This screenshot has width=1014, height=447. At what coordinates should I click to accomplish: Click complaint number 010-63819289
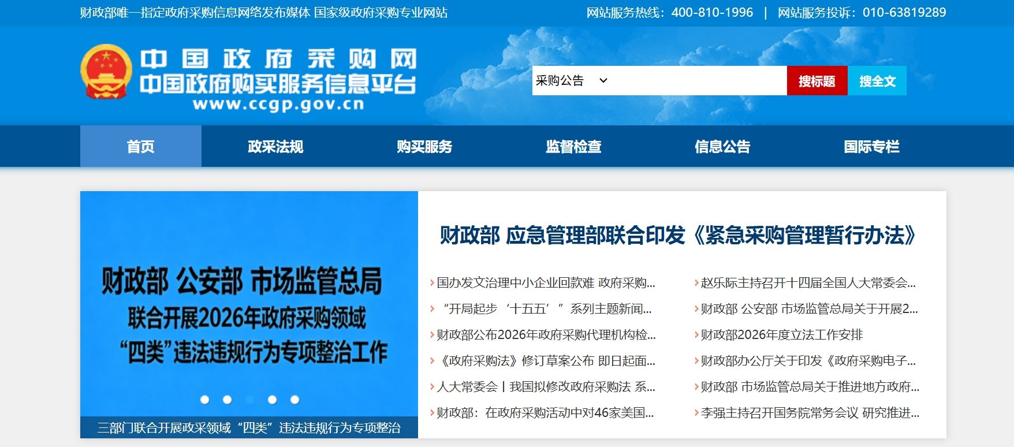(904, 12)
